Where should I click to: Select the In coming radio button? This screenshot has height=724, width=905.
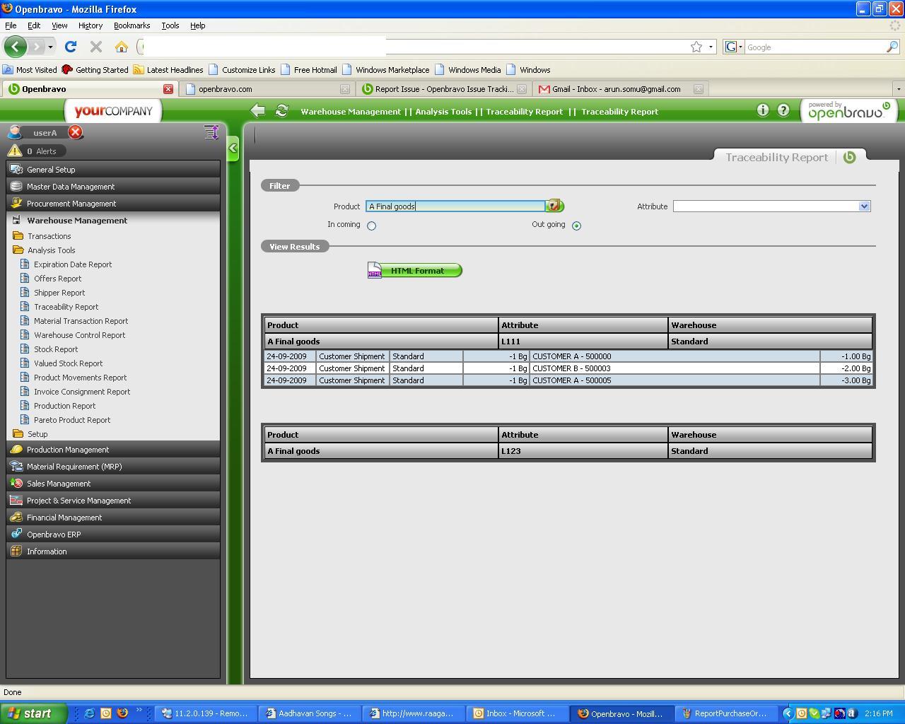(371, 226)
